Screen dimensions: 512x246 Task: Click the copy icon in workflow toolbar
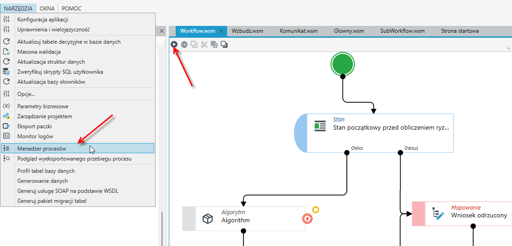194,45
